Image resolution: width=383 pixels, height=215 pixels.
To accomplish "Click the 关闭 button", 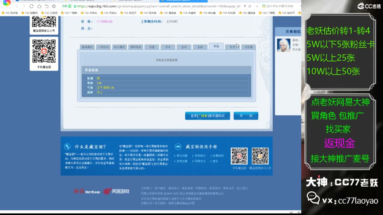I will pos(246,116).
